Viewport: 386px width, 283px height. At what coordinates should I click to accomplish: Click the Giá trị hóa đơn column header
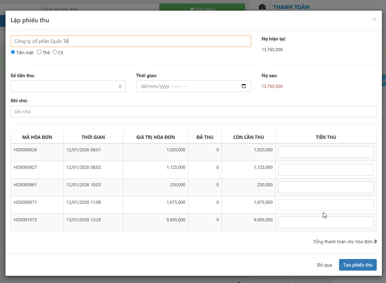(155, 137)
